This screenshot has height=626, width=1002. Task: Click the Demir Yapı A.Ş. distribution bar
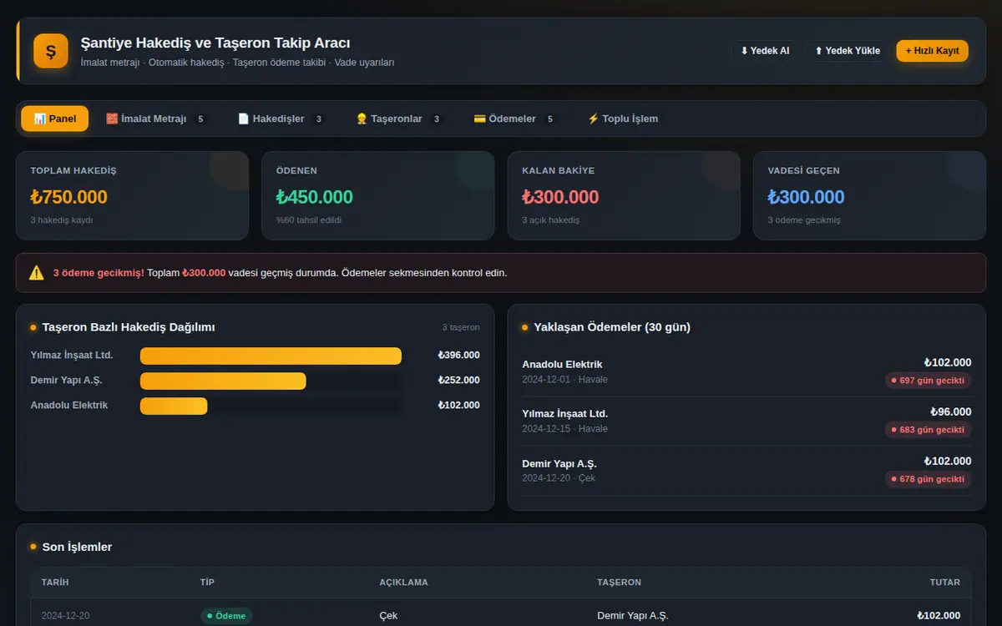coord(223,381)
